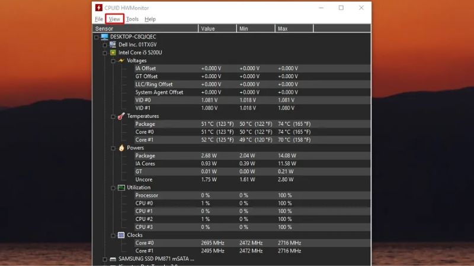Collapse the Dell Inc. 01TXGV node
The image size is (474, 266).
pos(105,45)
